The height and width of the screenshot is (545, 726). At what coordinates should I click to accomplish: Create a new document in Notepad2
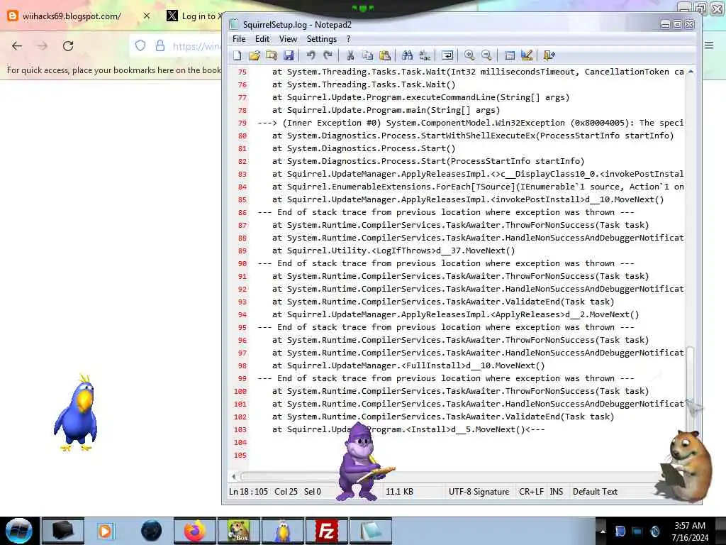pyautogui.click(x=237, y=55)
